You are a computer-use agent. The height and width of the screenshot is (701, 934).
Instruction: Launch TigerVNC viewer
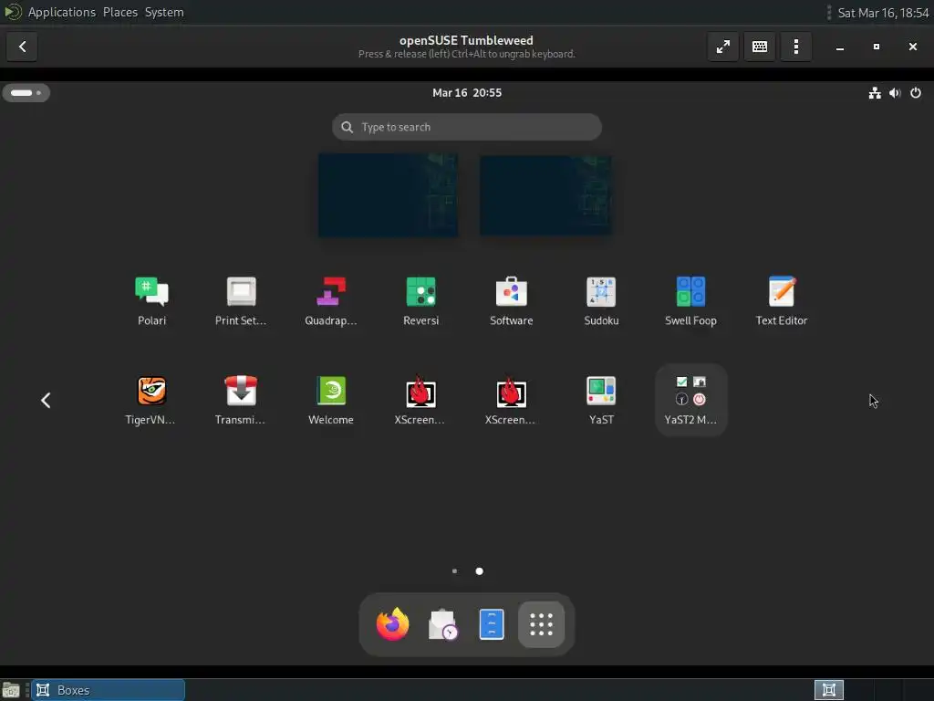tap(152, 400)
